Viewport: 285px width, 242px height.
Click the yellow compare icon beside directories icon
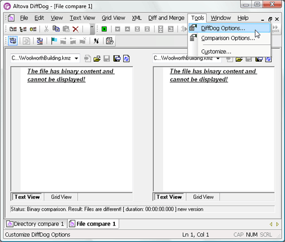point(33,29)
